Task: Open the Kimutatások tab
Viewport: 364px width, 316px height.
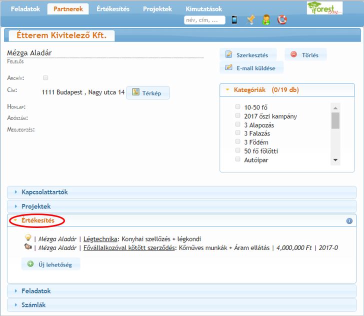Action: (203, 9)
